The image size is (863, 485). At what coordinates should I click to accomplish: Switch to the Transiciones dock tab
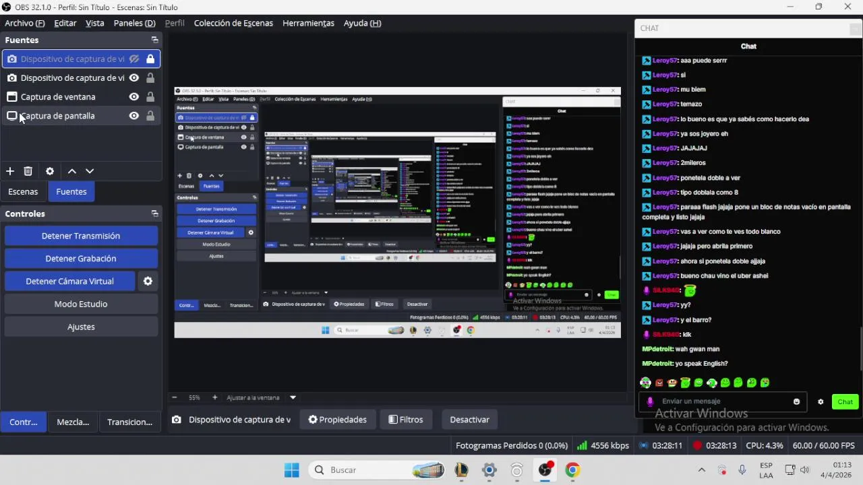129,422
